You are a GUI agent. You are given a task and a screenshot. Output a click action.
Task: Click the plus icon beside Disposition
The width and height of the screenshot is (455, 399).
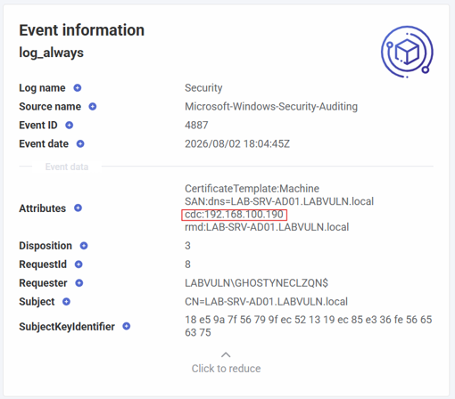coord(84,246)
